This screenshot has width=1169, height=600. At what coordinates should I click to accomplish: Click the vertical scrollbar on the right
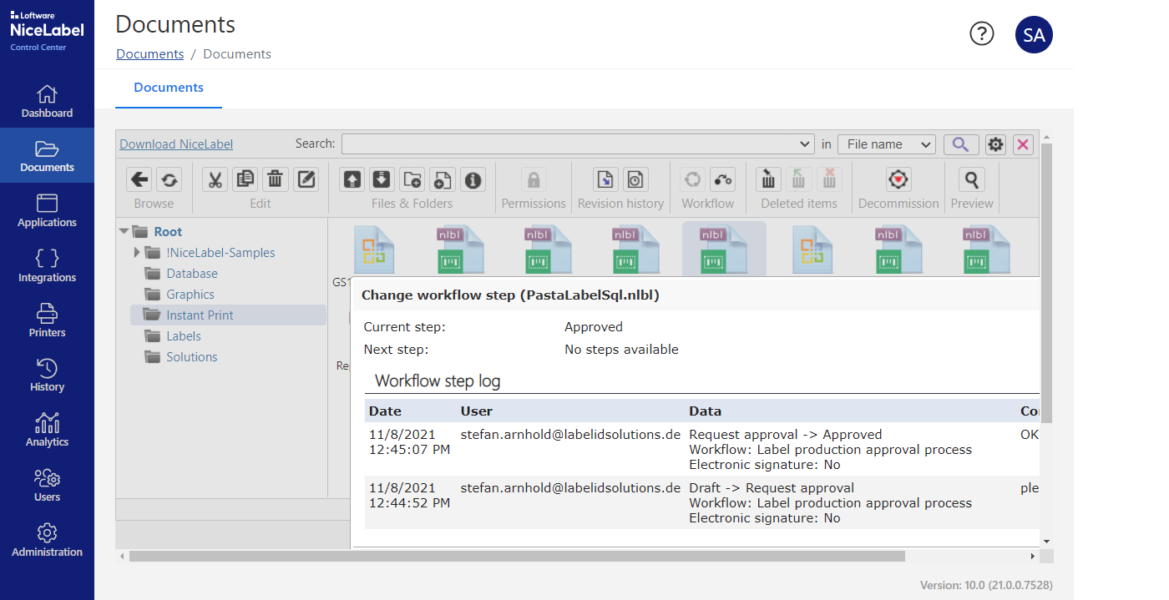pyautogui.click(x=1046, y=282)
